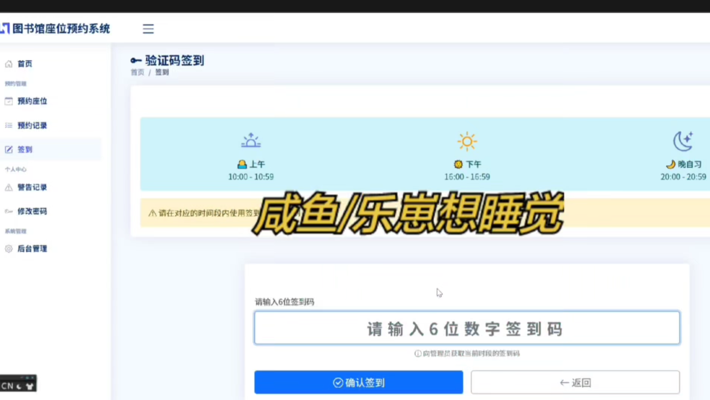710x400 pixels.
Task: Click the moon evening study icon
Action: (x=683, y=141)
